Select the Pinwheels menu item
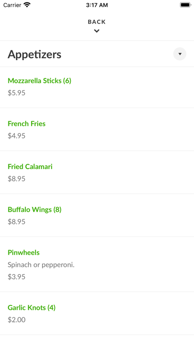The image size is (194, 344). pos(24,253)
